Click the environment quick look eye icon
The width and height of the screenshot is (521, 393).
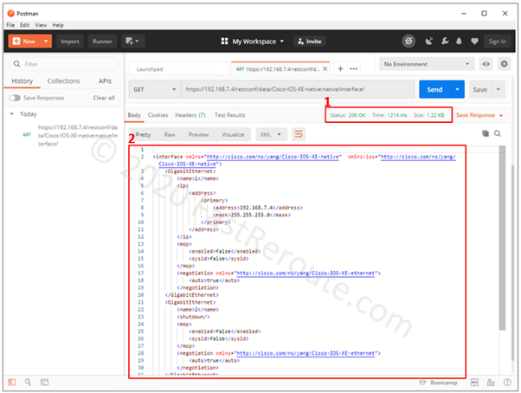tap(486, 64)
